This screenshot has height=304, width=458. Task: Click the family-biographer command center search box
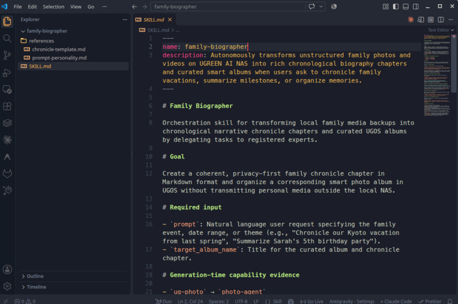[x=228, y=6]
